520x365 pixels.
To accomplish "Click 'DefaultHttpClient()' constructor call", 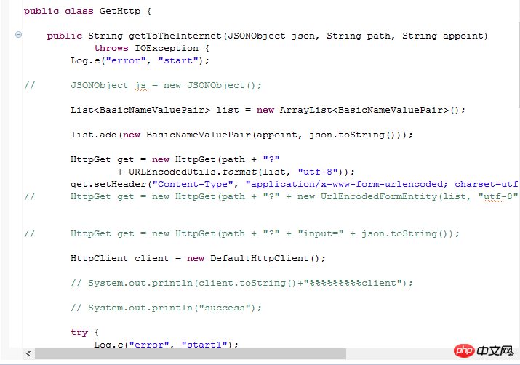I will (x=264, y=258).
